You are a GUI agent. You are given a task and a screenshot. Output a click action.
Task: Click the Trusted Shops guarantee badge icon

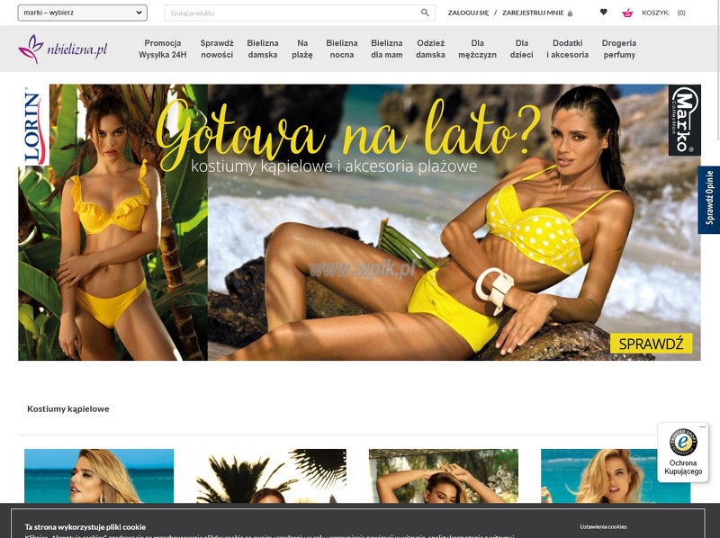683,442
